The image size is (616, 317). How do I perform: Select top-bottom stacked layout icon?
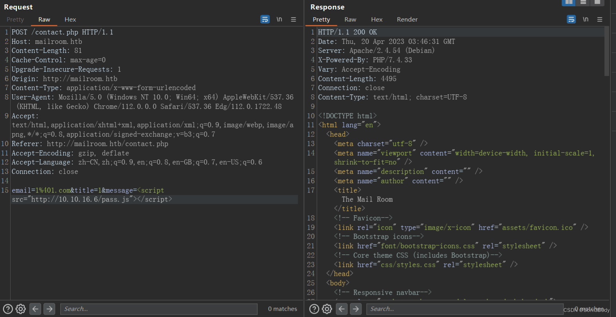[x=583, y=2]
